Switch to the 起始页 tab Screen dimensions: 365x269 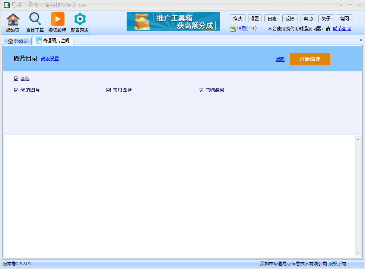point(18,41)
